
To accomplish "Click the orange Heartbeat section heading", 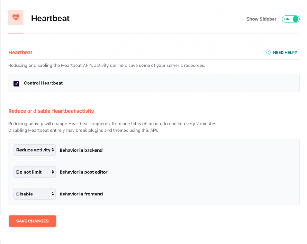I will point(20,52).
